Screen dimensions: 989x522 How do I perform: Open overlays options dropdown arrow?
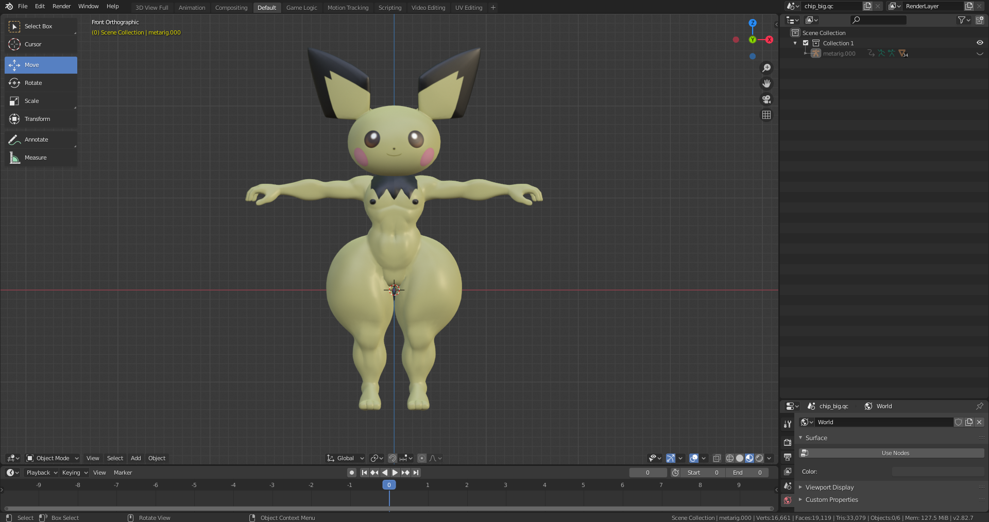tap(704, 458)
